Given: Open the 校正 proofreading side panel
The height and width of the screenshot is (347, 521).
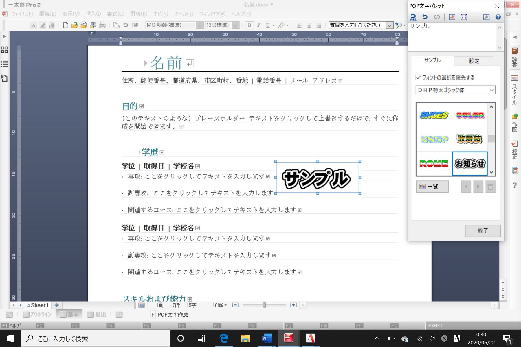Looking at the screenshot, I should coord(515,150).
